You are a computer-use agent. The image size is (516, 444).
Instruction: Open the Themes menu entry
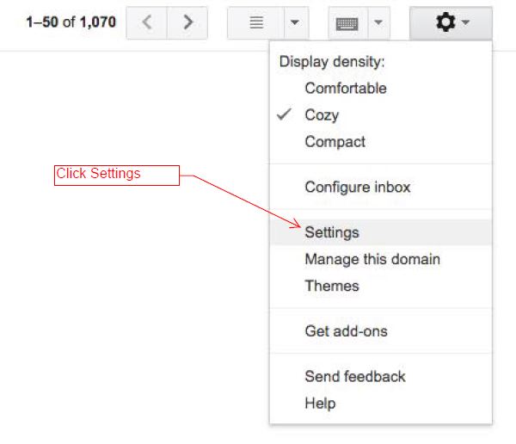click(331, 286)
